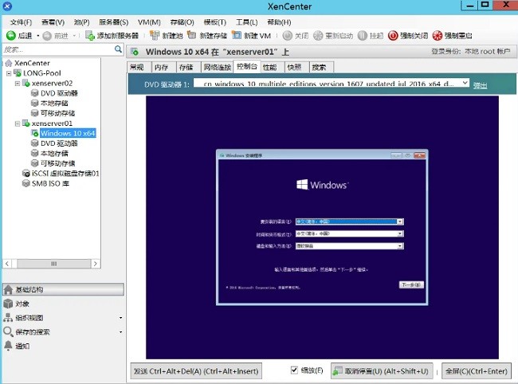
Task: Open the View (V) menu
Action: click(x=53, y=22)
